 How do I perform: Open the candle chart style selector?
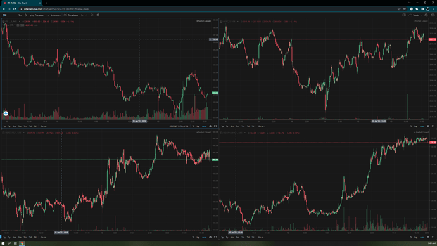click(25, 15)
